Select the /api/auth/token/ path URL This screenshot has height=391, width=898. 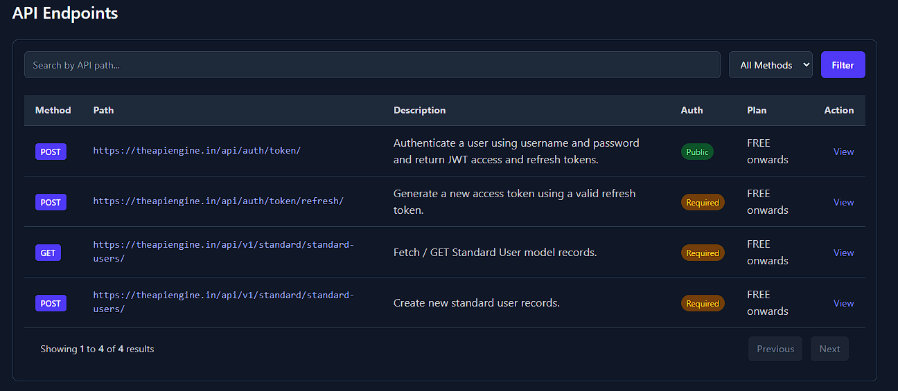coord(197,150)
